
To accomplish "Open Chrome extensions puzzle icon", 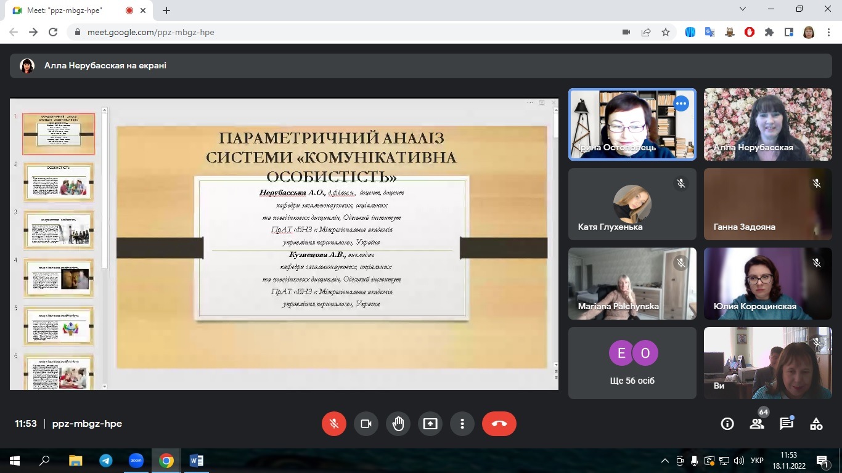I will pyautogui.click(x=769, y=32).
